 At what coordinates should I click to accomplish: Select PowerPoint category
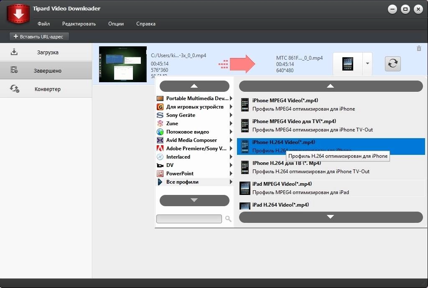[194, 174]
